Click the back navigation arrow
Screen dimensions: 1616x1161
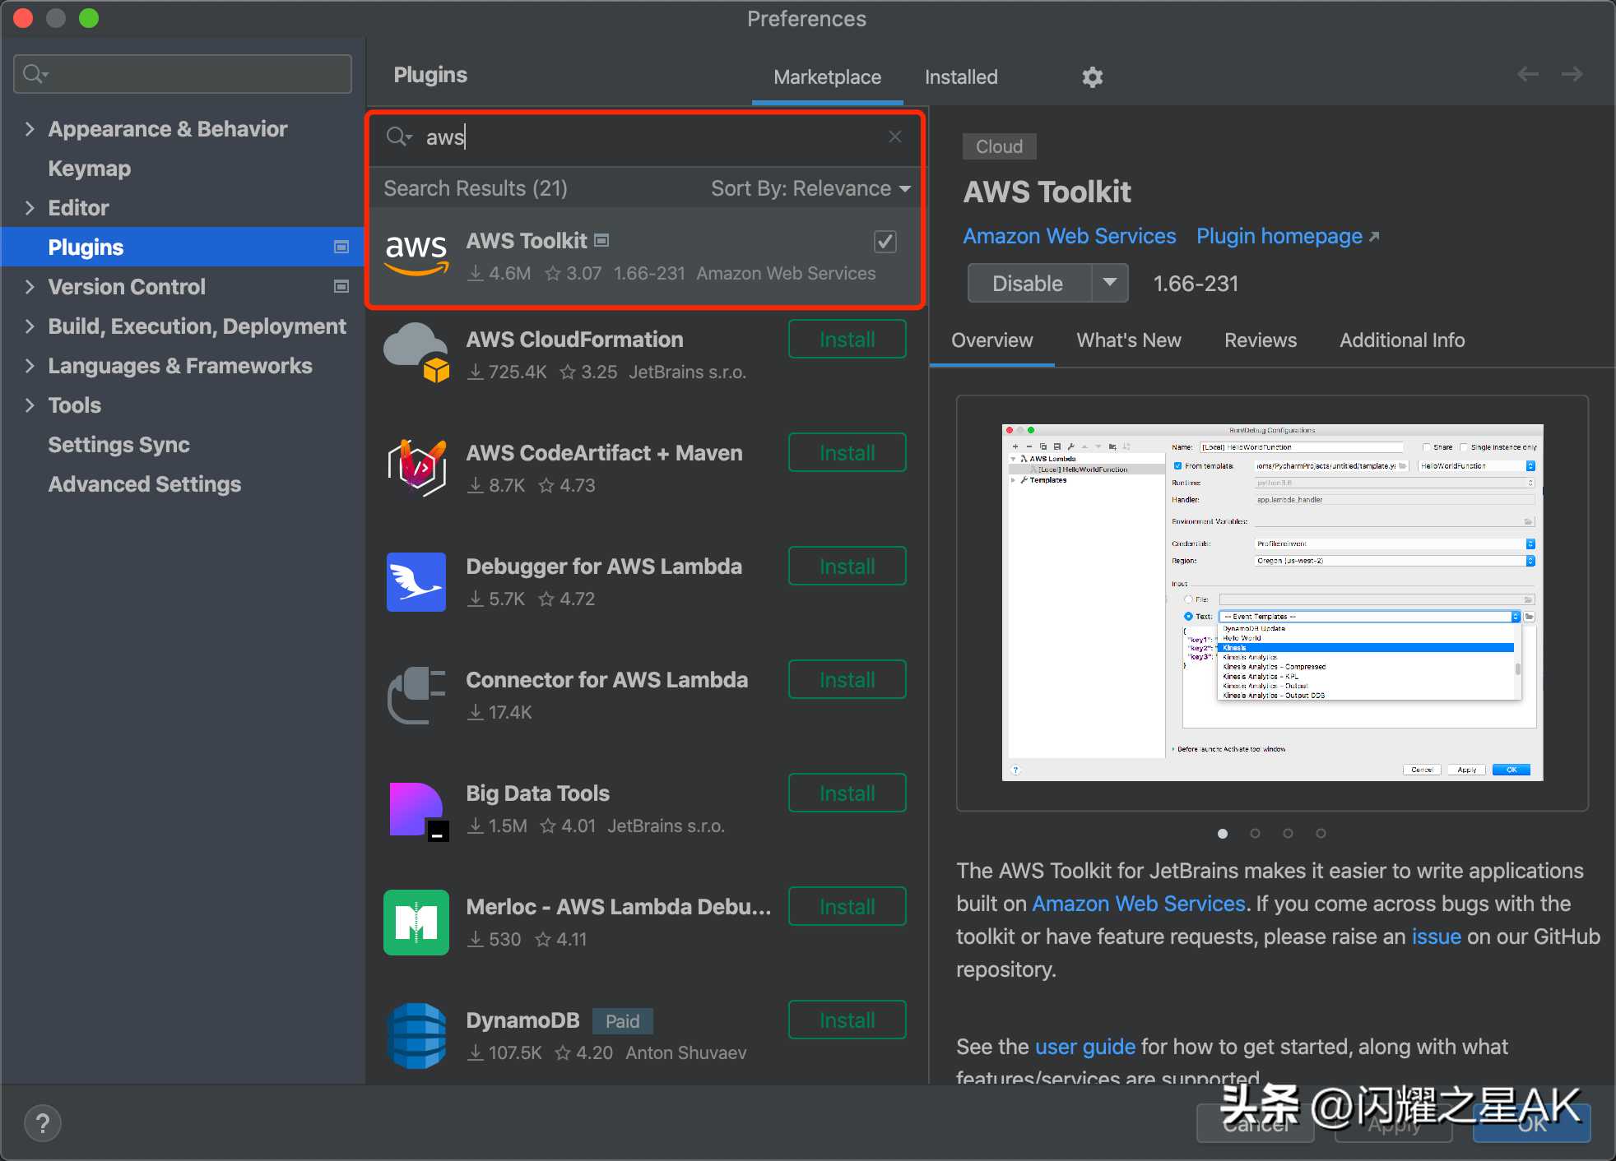click(1527, 74)
